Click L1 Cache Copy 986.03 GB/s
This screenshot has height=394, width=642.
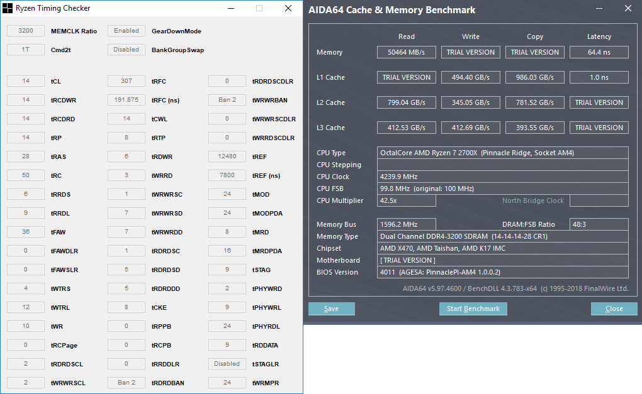535,77
